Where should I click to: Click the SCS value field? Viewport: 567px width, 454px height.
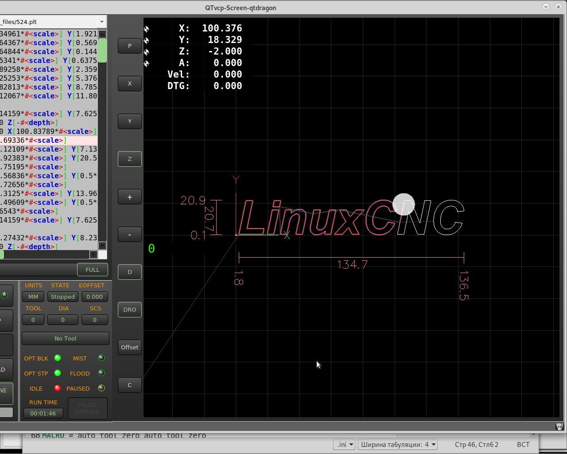pyautogui.click(x=94, y=320)
